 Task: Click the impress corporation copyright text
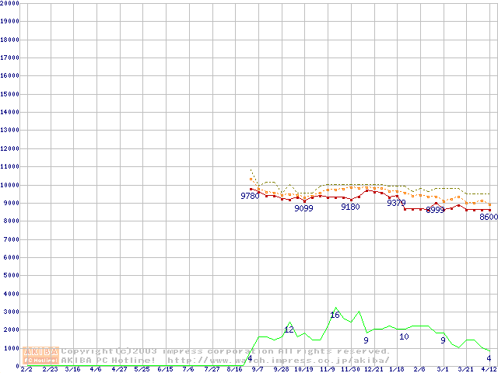pos(226,351)
